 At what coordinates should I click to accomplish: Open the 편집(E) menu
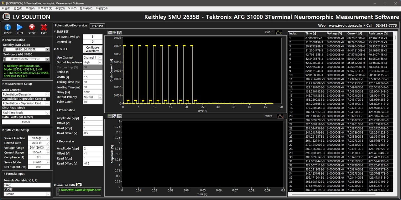coord(18,8)
